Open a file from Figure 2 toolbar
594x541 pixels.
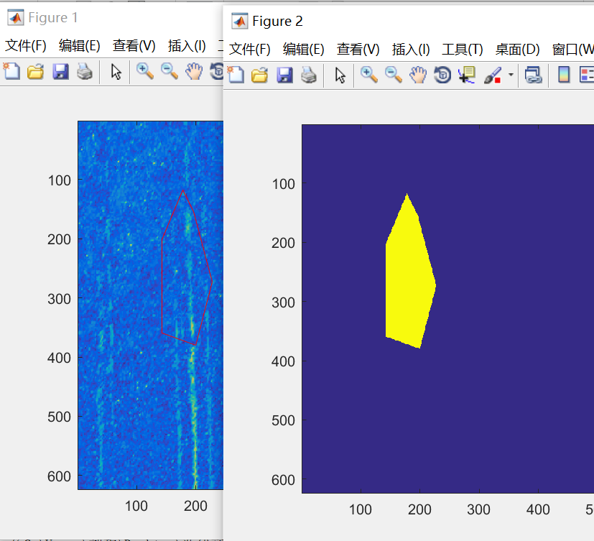[x=260, y=75]
